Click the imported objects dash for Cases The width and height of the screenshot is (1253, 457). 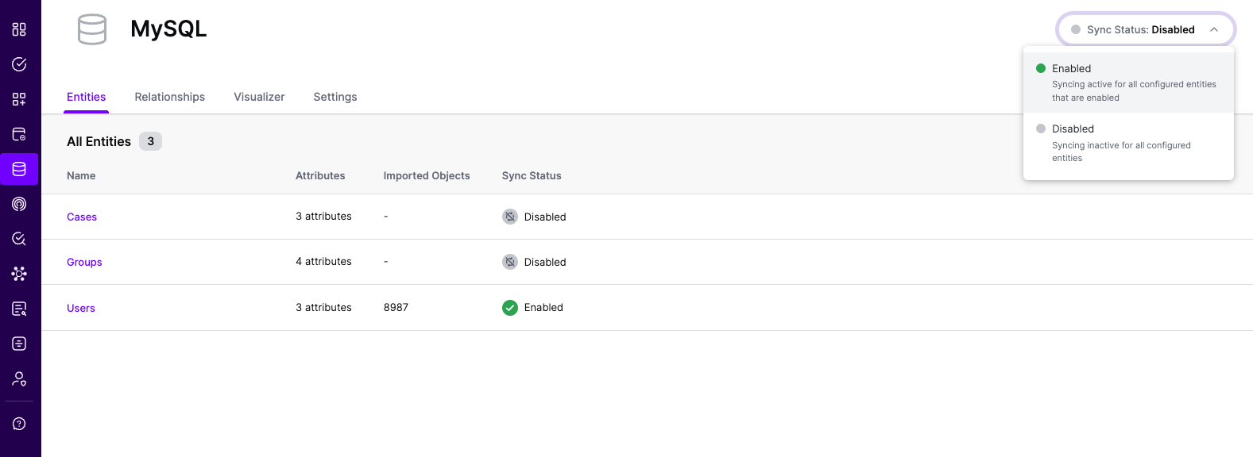(x=386, y=216)
